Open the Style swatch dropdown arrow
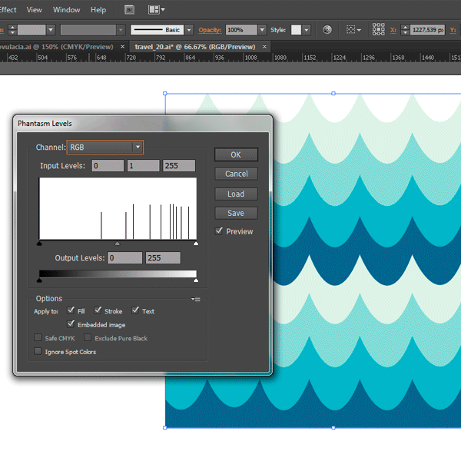This screenshot has width=461, height=461. 307,30
